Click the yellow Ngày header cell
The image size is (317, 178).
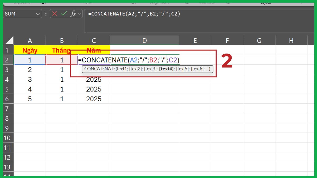(x=30, y=50)
